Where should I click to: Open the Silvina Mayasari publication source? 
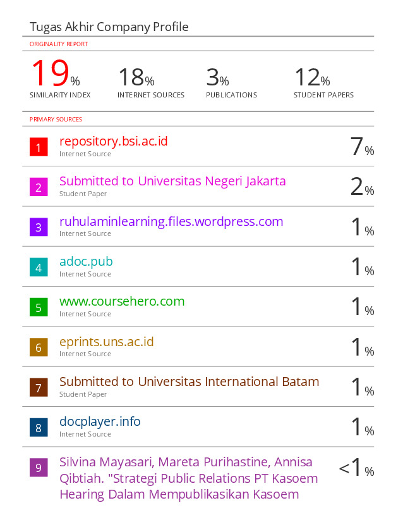tap(189, 478)
